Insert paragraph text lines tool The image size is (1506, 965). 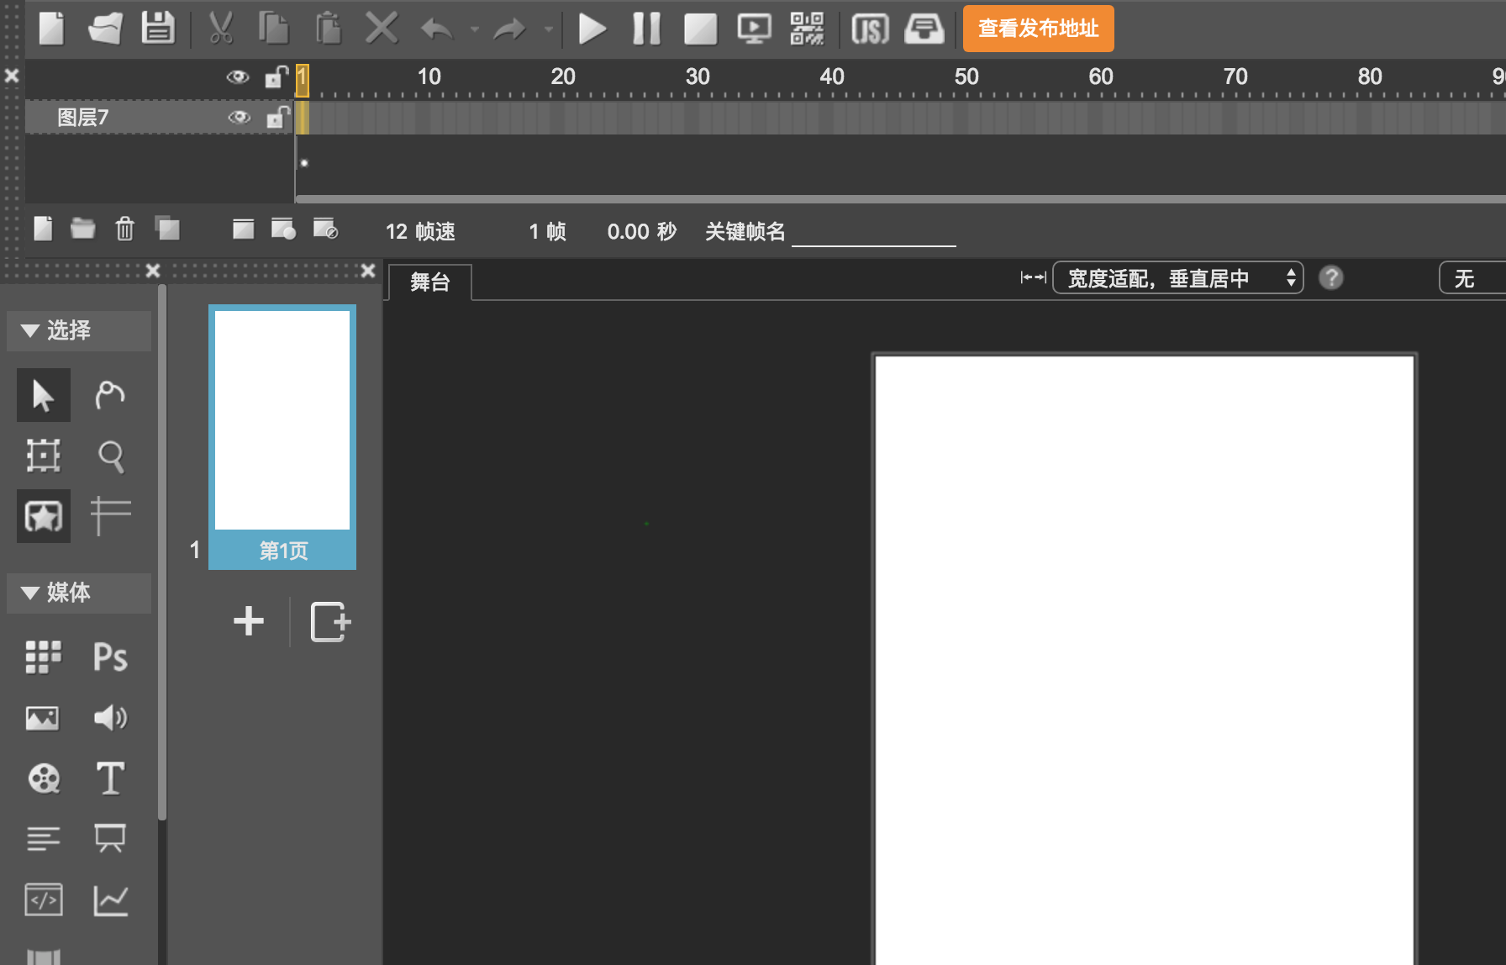[44, 838]
